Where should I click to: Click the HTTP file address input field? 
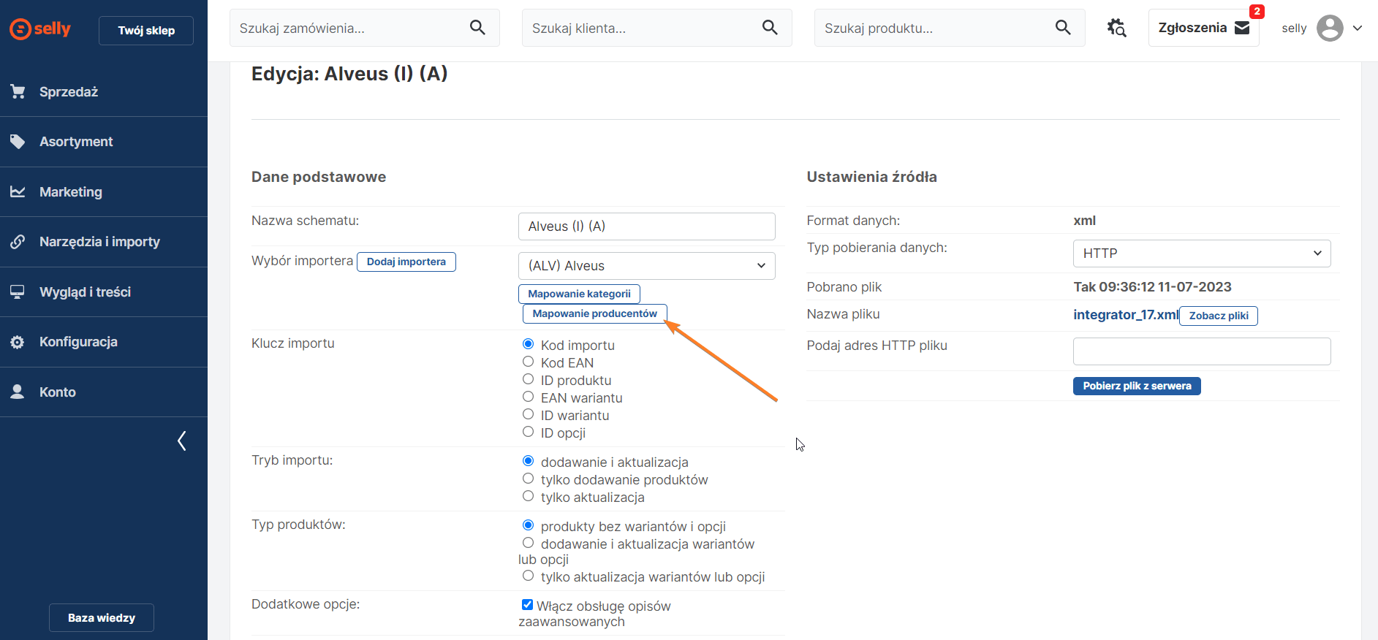click(x=1201, y=351)
